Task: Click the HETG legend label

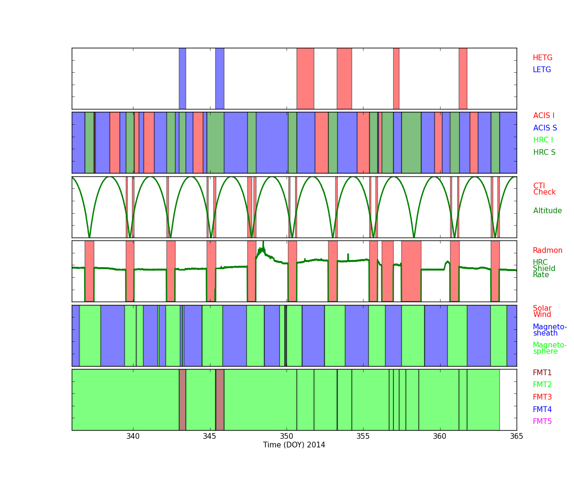Action: point(542,58)
